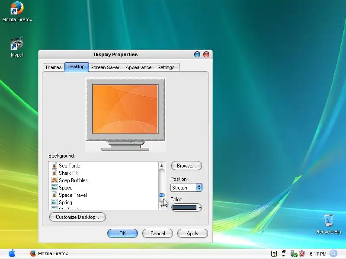Open the Settings tab
Screen dimensions: 346x259
pyautogui.click(x=166, y=67)
